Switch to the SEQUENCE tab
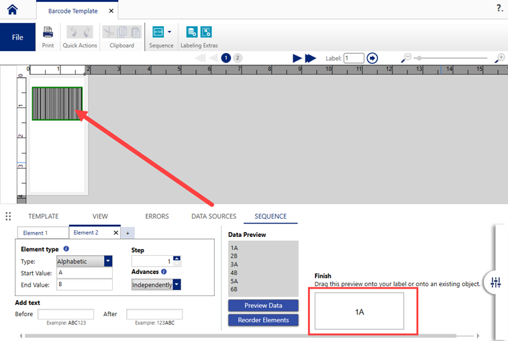The height and width of the screenshot is (341, 508). (270, 216)
